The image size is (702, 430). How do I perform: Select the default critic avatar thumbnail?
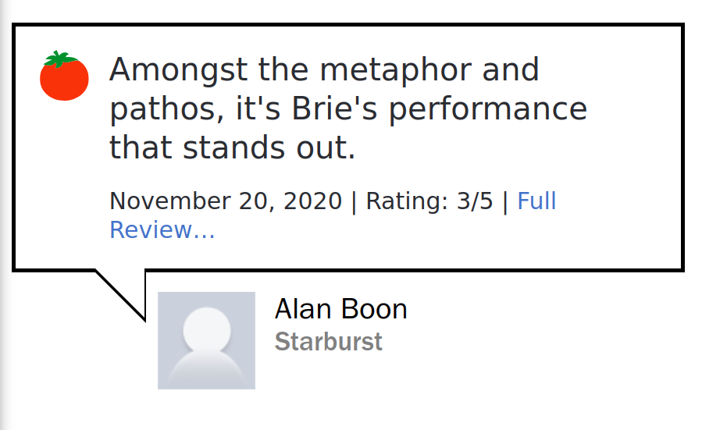pos(206,340)
